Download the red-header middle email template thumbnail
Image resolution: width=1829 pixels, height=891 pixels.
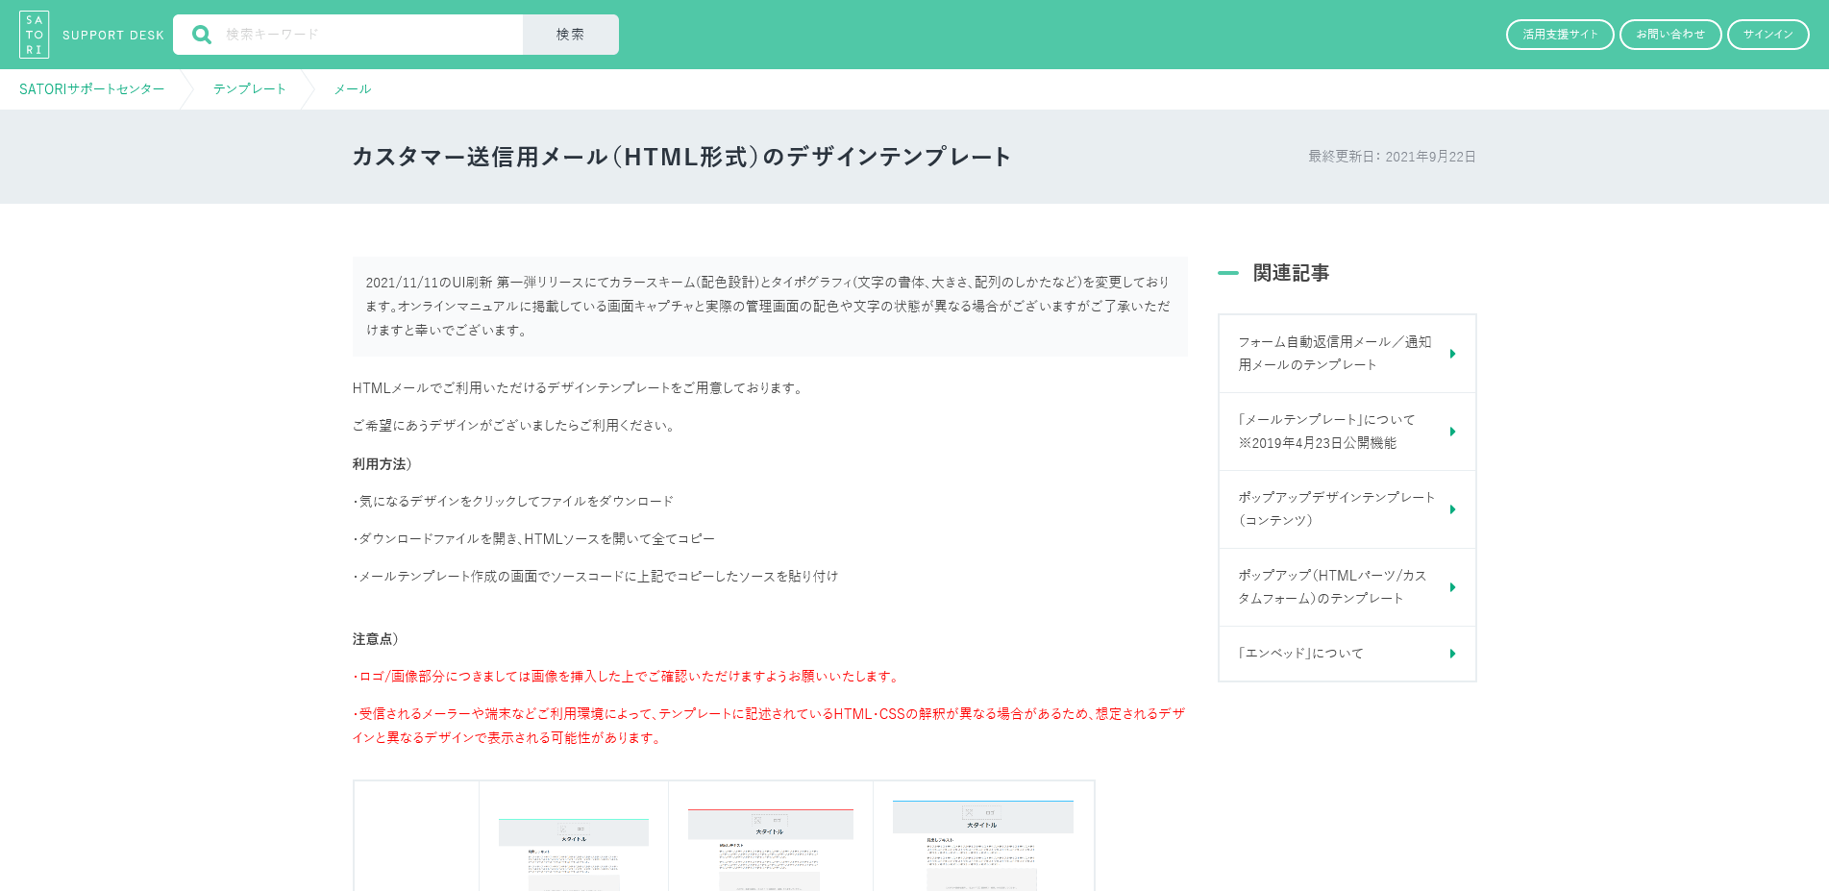point(770,850)
